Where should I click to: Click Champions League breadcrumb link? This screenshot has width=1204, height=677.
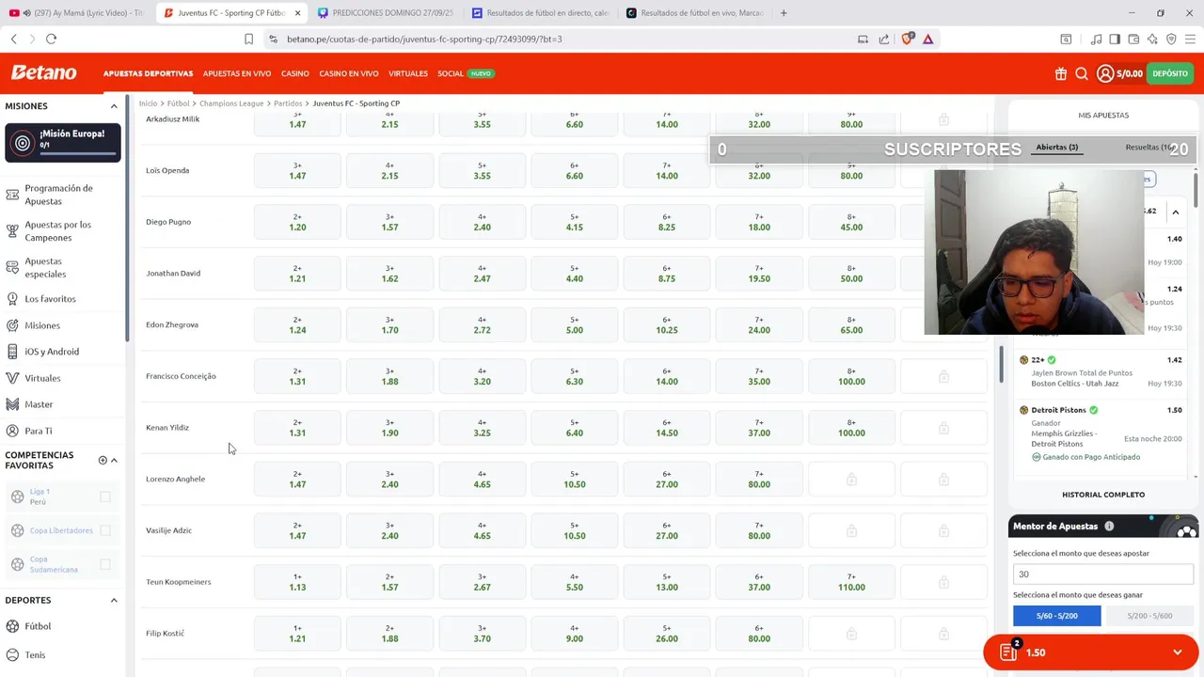coord(231,103)
